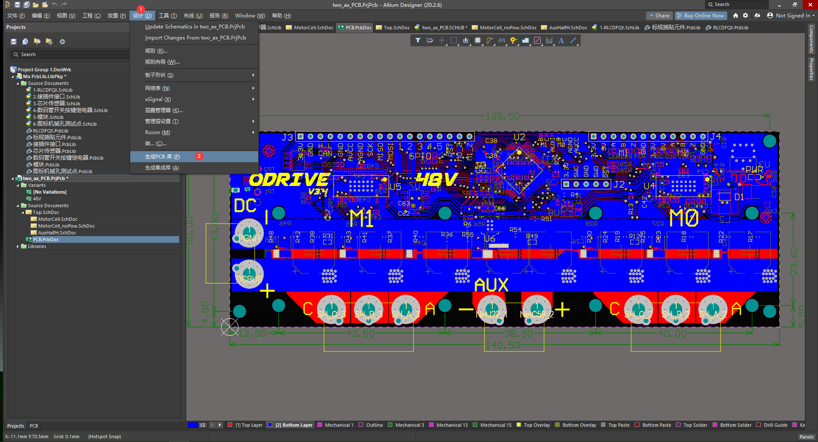
Task: Open the top right settings gear icon
Action: [745, 15]
